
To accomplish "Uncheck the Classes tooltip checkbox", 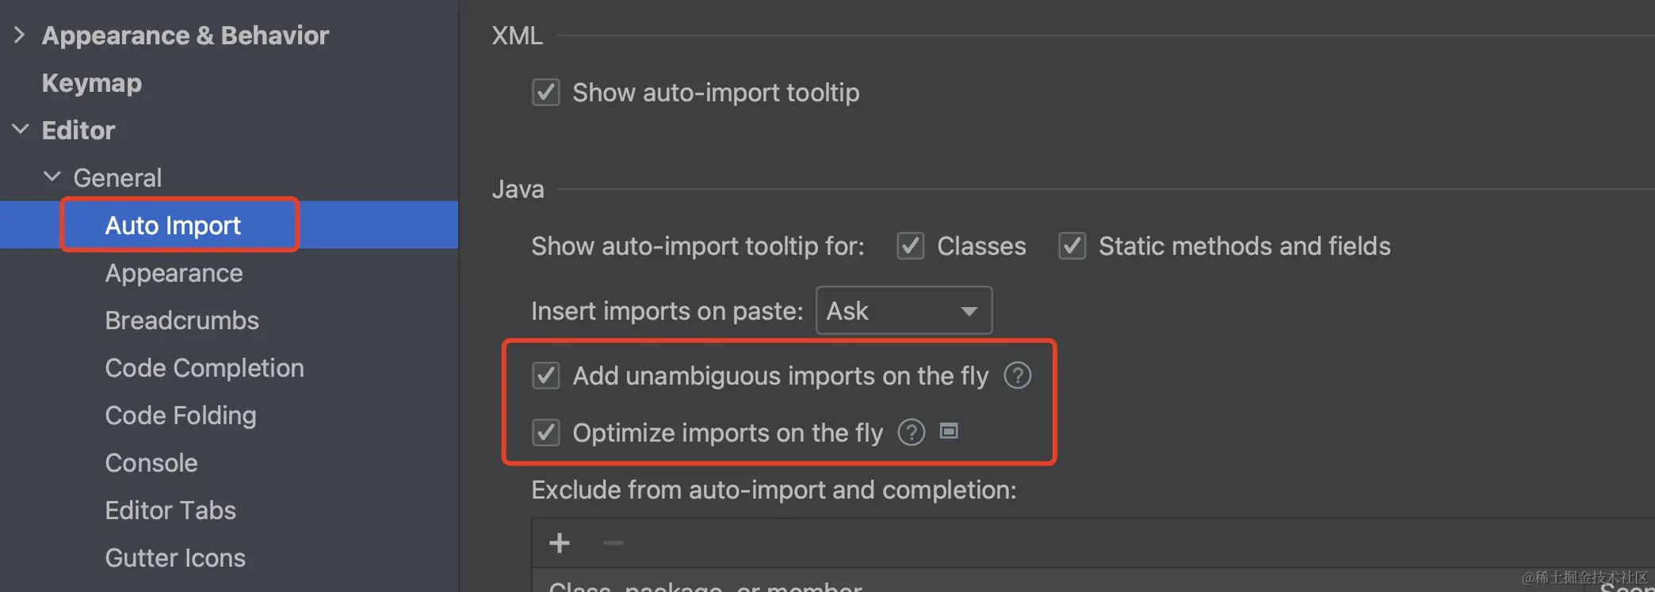I will tap(910, 246).
